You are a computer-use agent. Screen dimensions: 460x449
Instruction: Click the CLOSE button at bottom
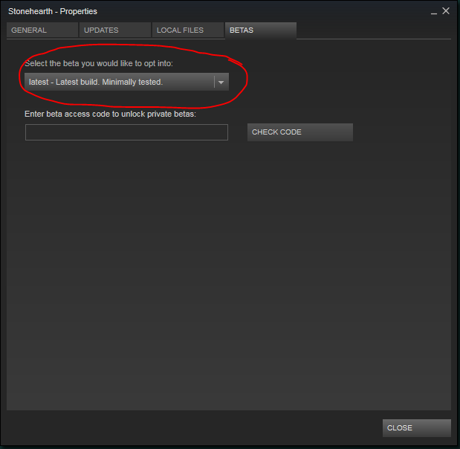point(417,428)
